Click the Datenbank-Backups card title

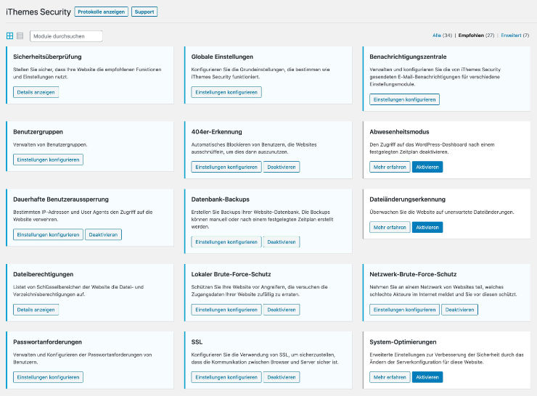[220, 199]
